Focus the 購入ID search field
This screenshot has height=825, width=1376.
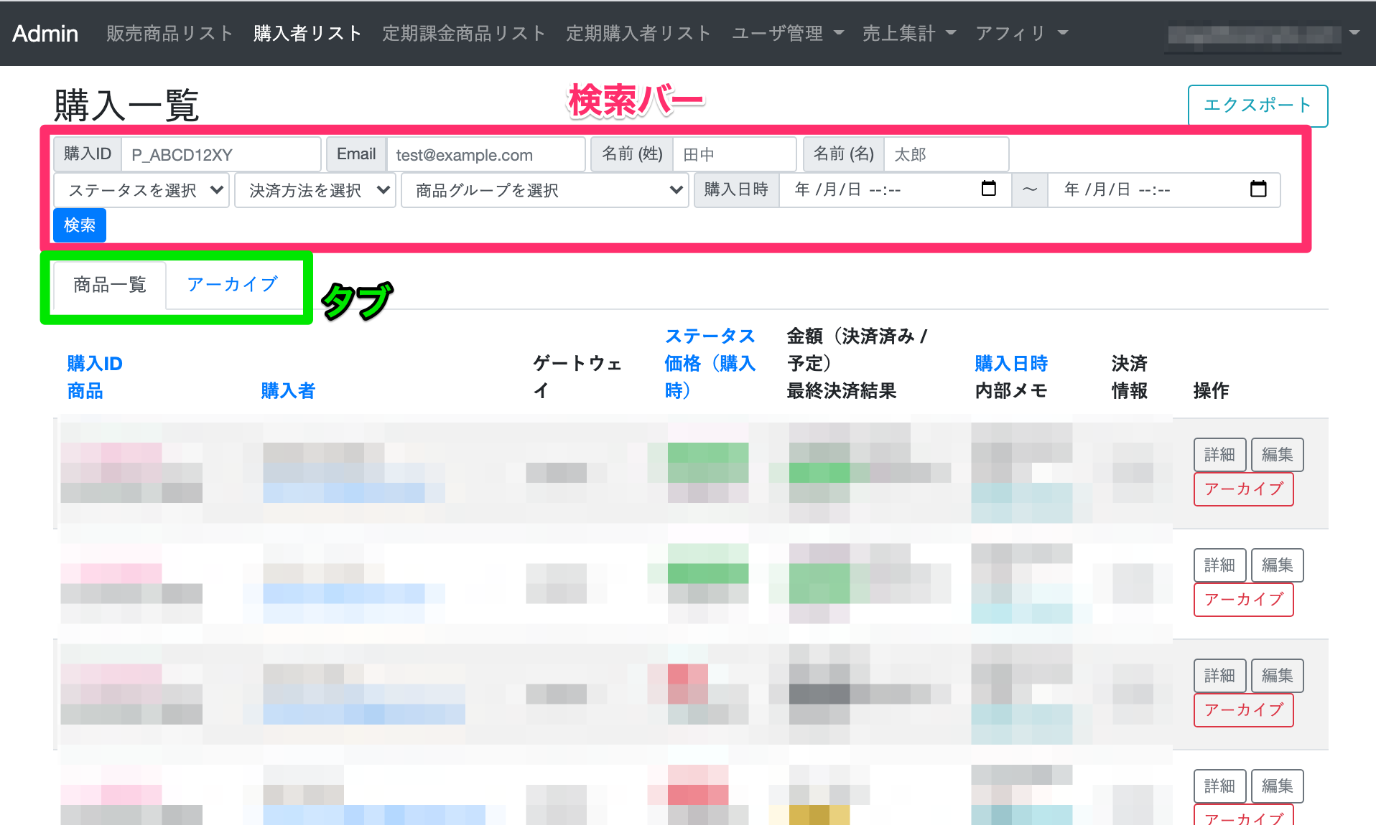click(x=220, y=155)
